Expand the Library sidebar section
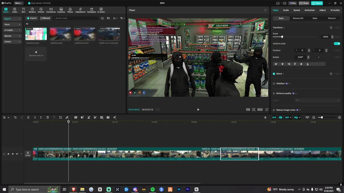This screenshot has width=344, height=193. pos(12,42)
